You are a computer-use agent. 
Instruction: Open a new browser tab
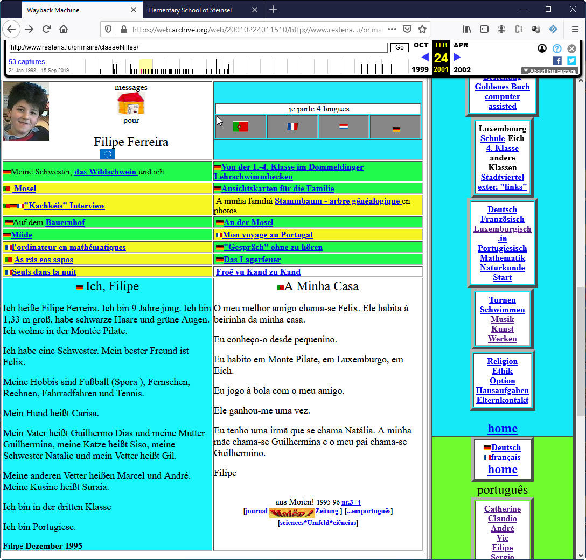point(273,9)
